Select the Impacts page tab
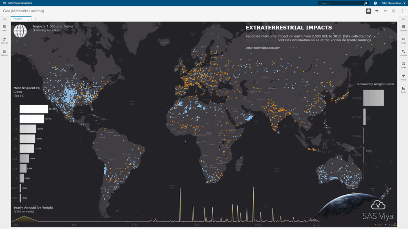The image size is (408, 229). (x=18, y=19)
